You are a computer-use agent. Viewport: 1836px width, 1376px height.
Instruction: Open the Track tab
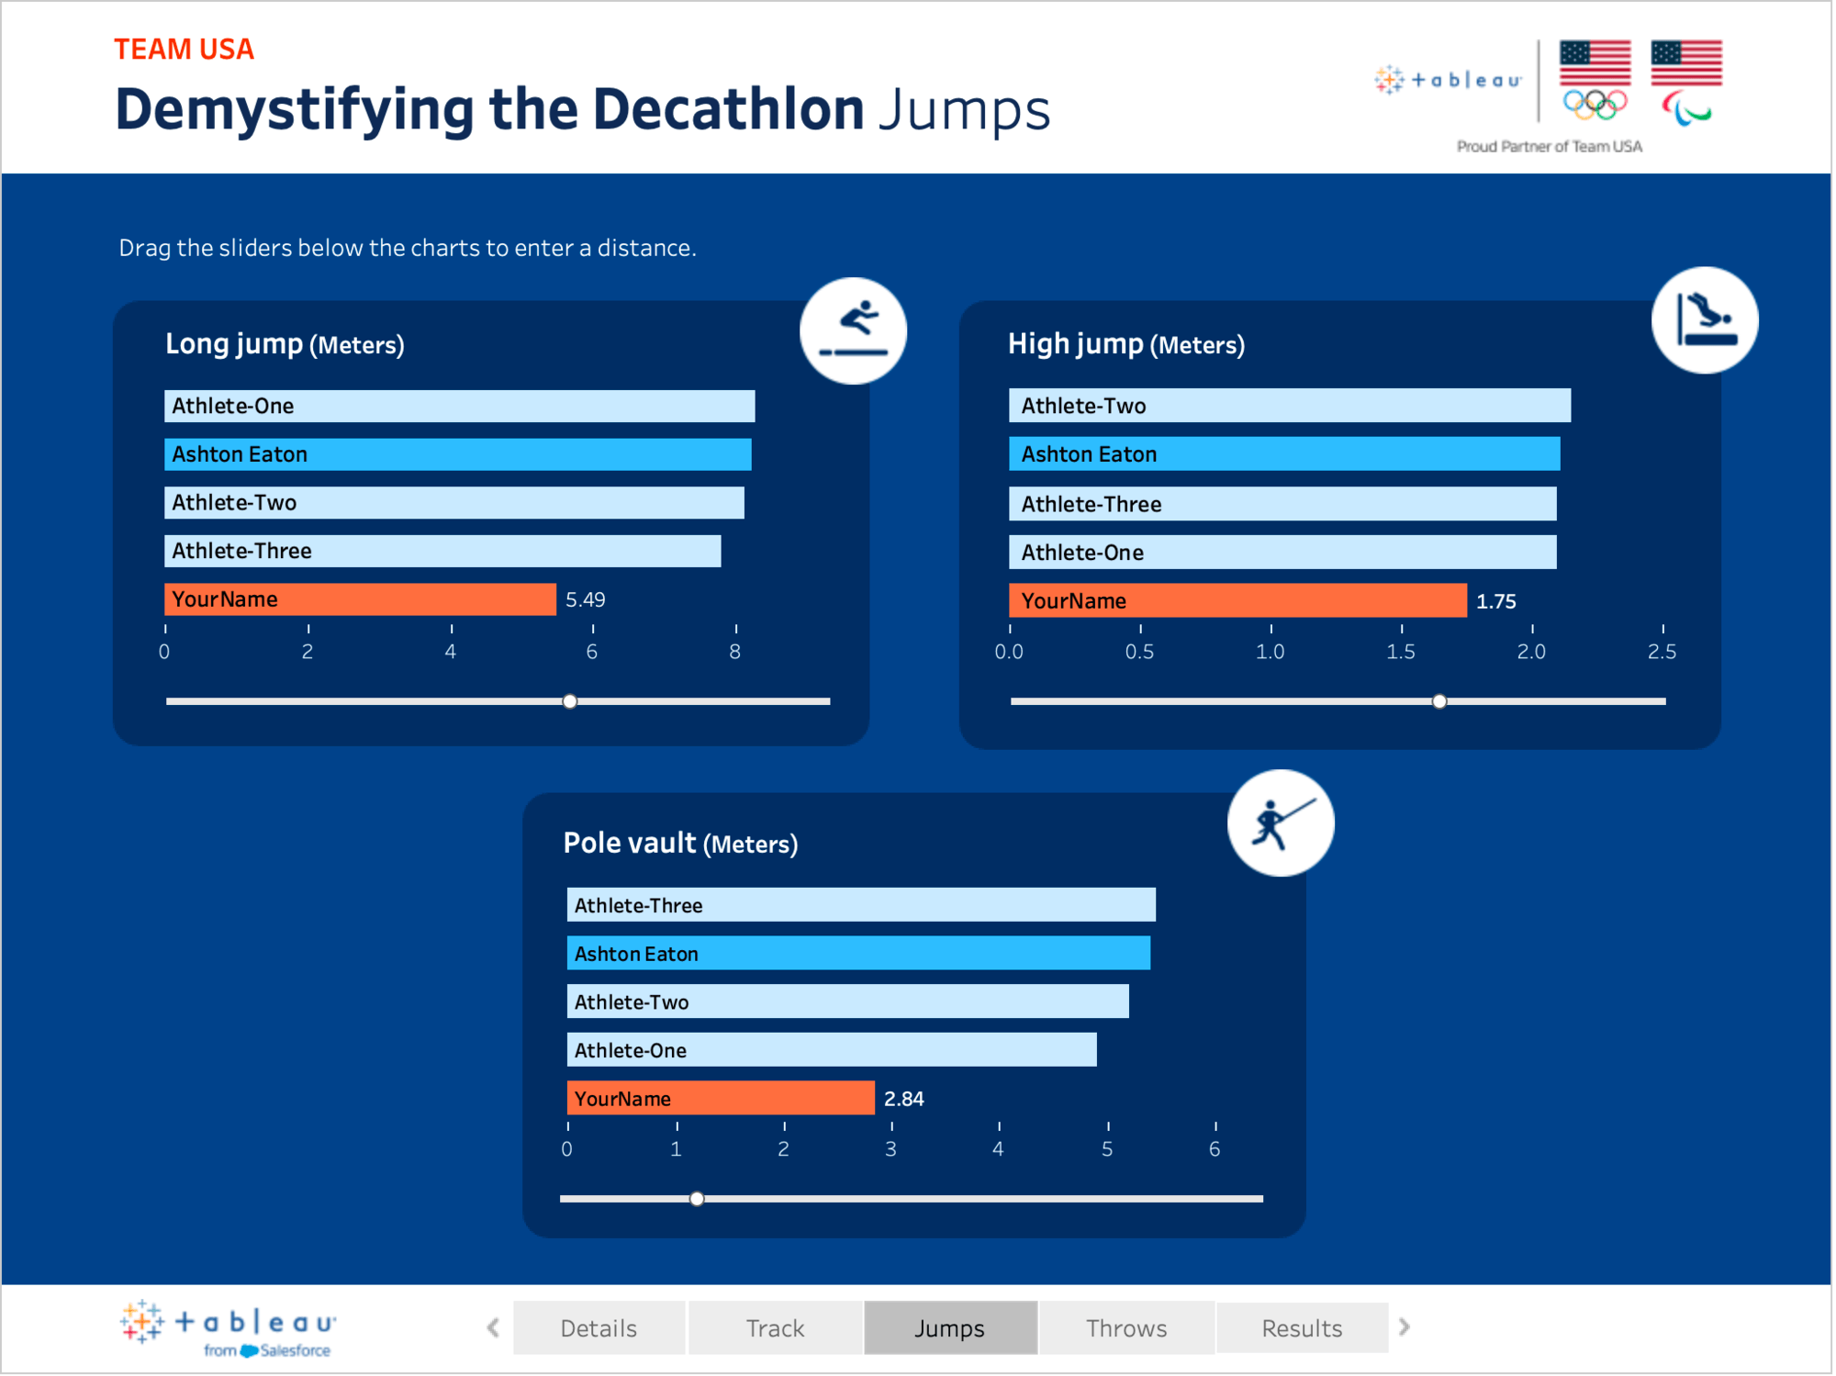pos(776,1329)
